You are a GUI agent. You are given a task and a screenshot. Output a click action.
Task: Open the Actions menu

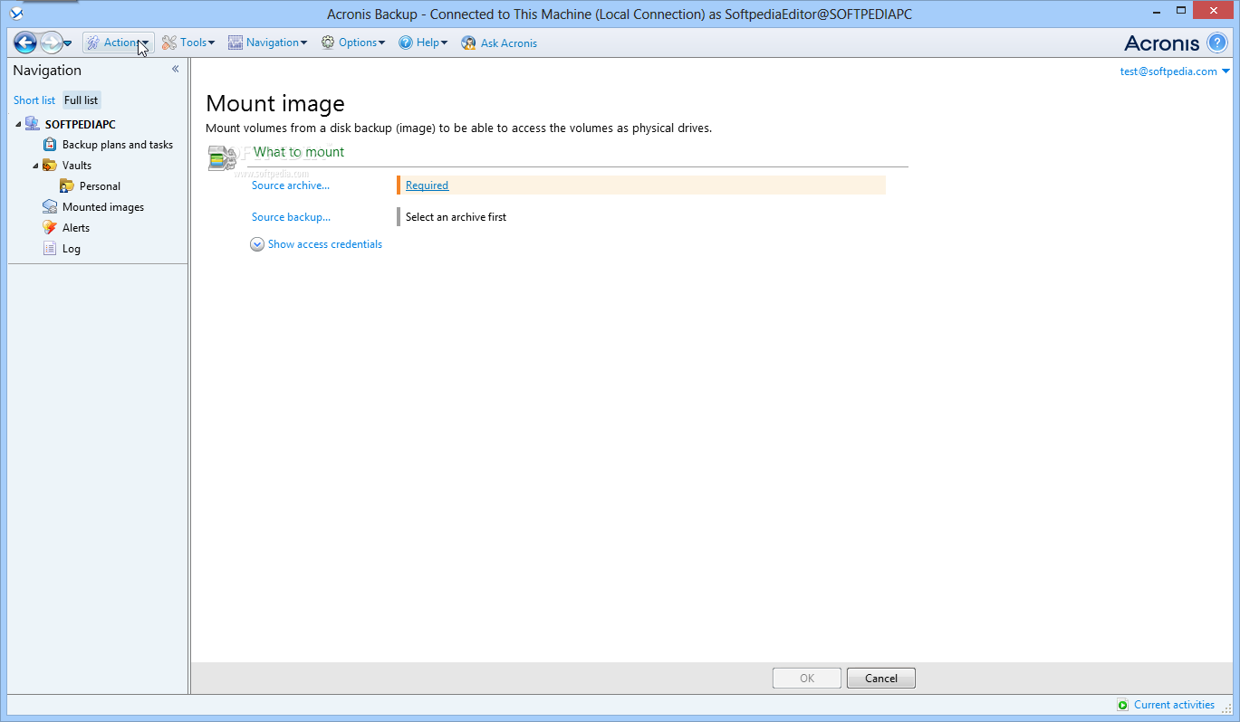click(119, 43)
